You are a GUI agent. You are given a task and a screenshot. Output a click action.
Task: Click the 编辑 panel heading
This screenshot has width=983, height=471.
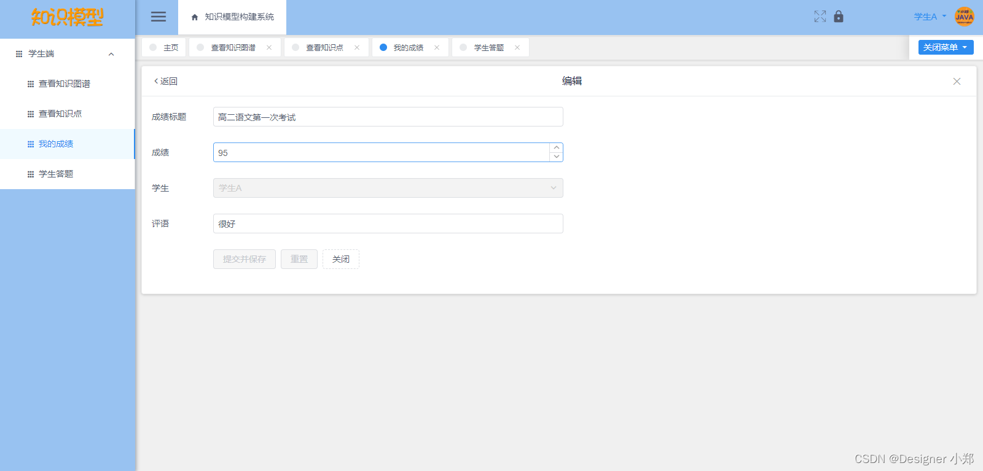tap(572, 81)
